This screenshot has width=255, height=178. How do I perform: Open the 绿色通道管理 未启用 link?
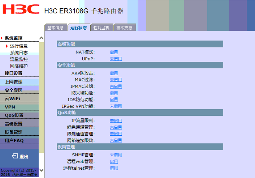pos(116,127)
